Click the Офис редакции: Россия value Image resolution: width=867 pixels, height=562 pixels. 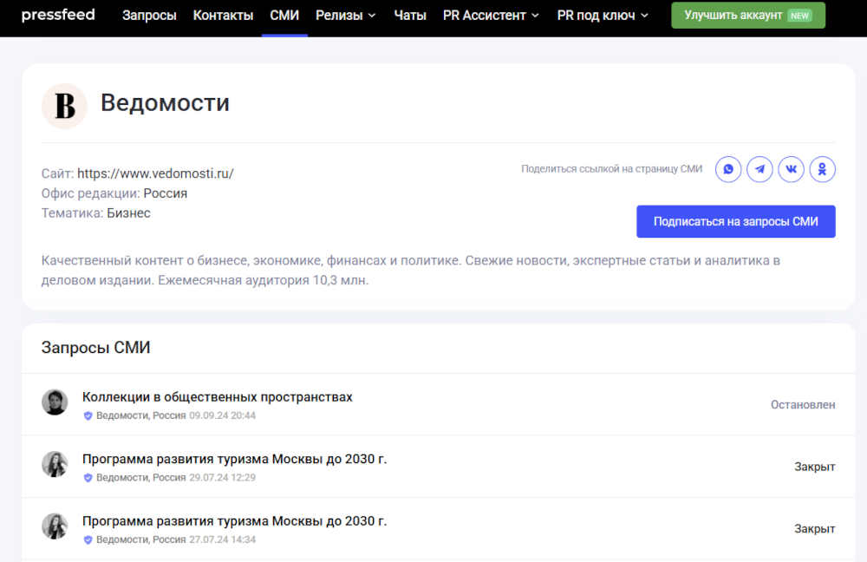166,193
